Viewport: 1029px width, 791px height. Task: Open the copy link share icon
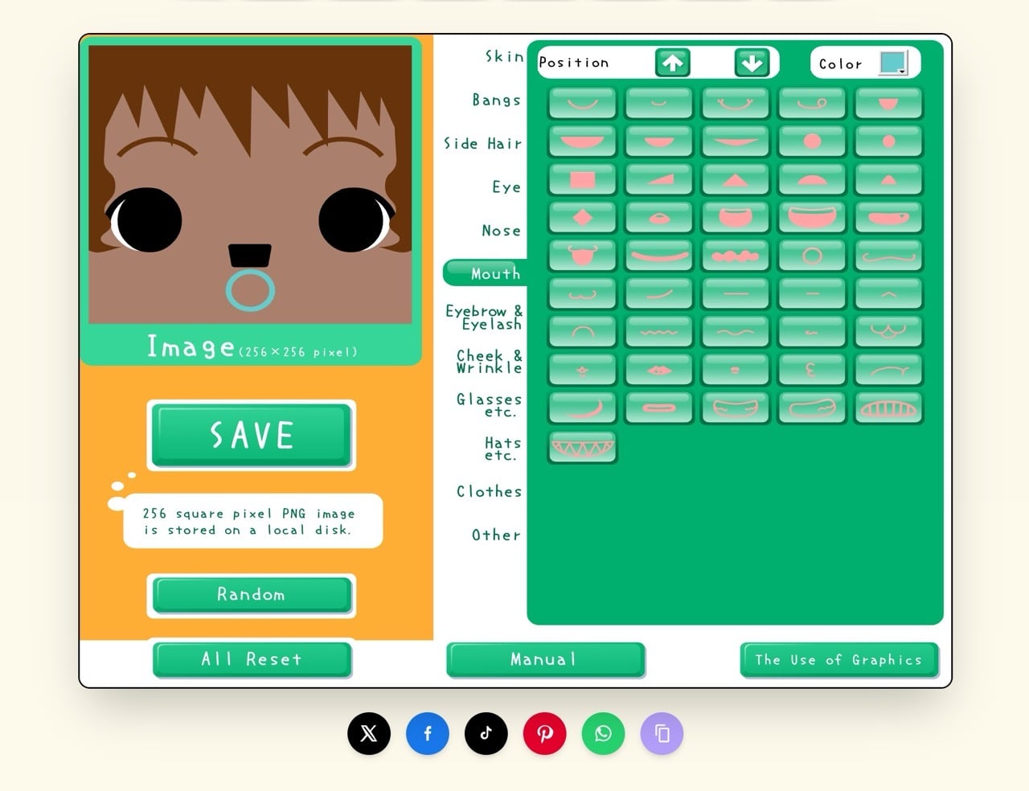pyautogui.click(x=661, y=733)
